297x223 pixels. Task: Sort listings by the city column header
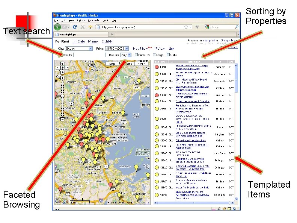click(220, 62)
